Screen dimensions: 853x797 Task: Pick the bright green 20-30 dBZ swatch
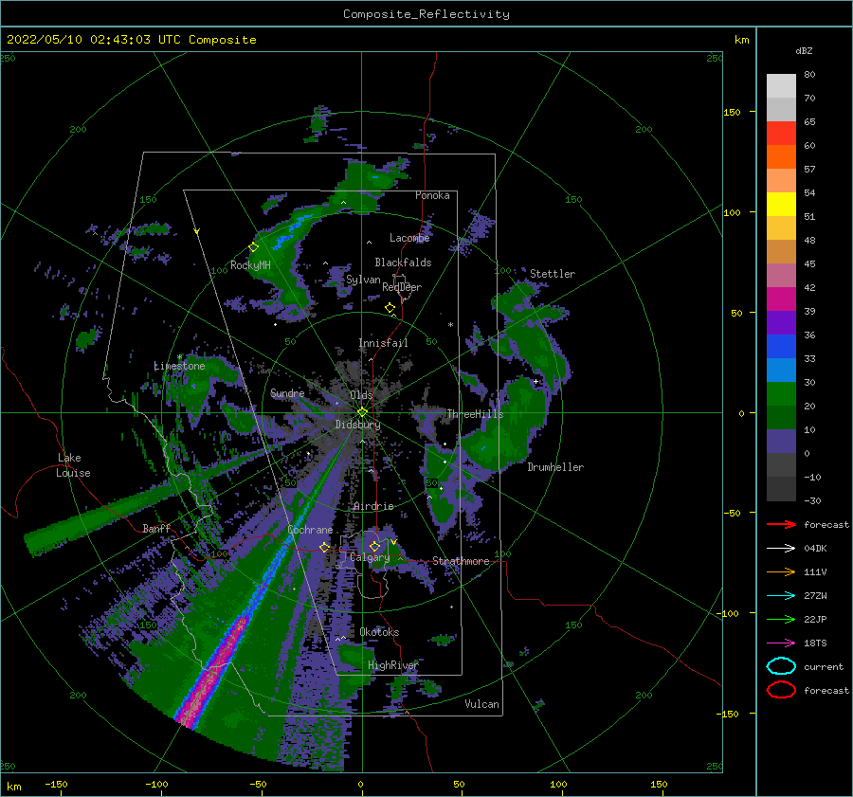pos(781,393)
